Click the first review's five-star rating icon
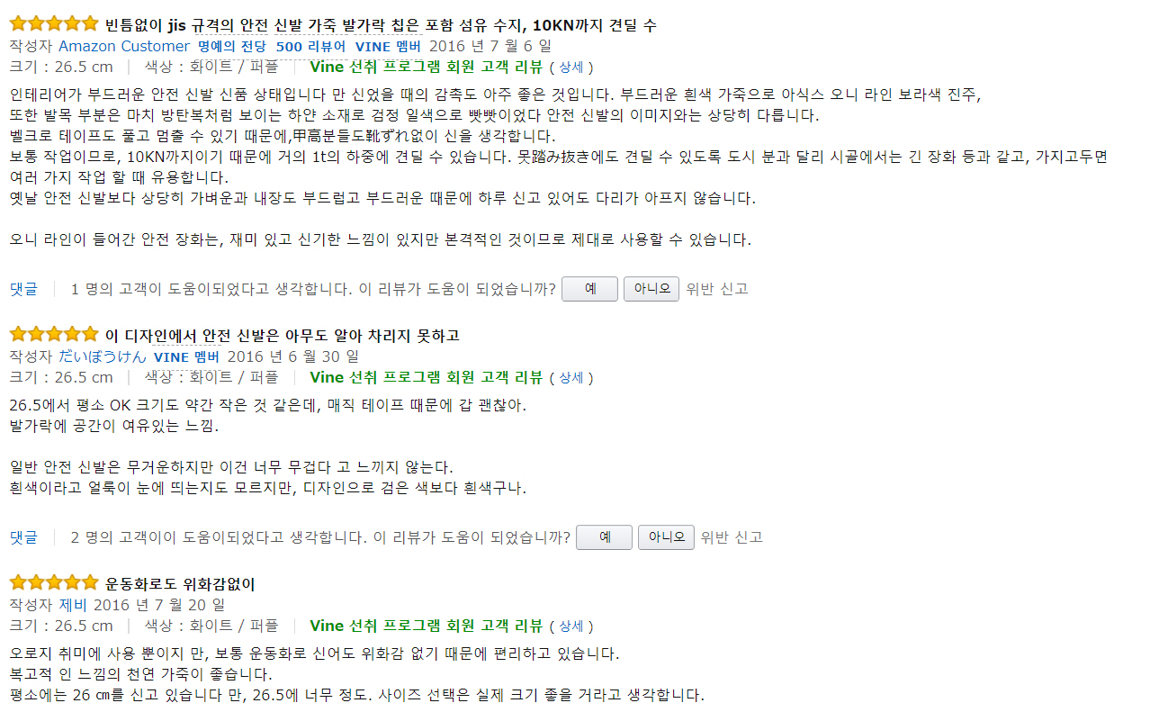 54,24
